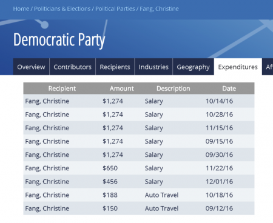Sort table by Recipient column header
This screenshot has height=223, width=273.
coord(62,88)
